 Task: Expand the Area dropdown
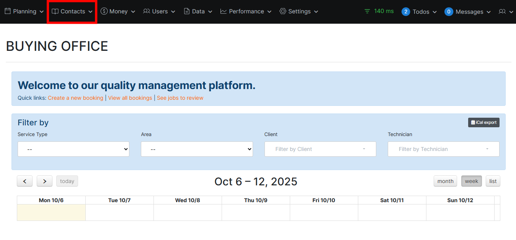(197, 149)
